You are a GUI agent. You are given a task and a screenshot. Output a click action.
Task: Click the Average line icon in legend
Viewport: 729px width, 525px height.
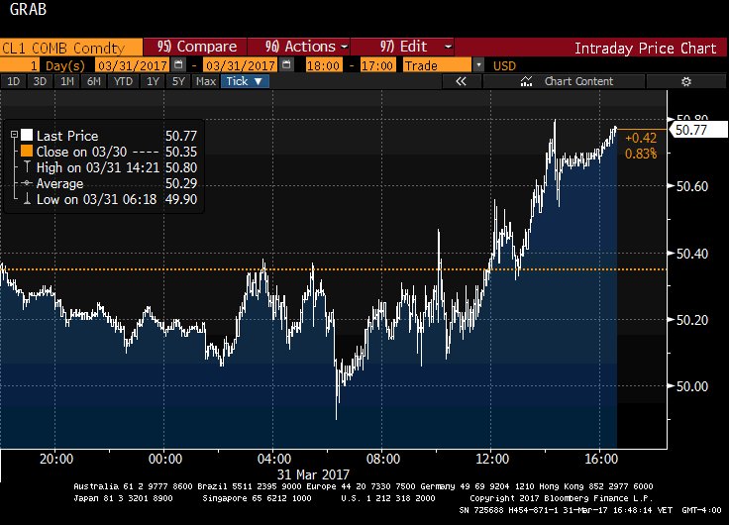[x=27, y=184]
